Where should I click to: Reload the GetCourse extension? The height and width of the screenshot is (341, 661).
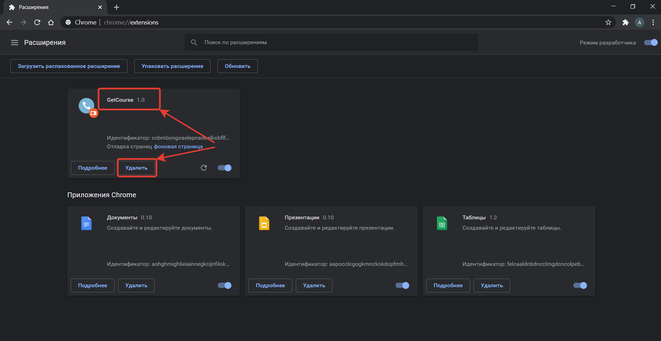pyautogui.click(x=204, y=168)
